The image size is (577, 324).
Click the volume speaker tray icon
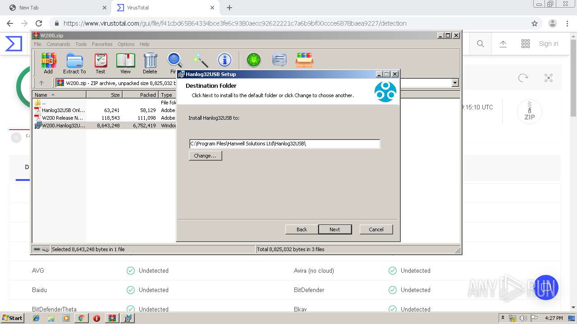point(523,318)
